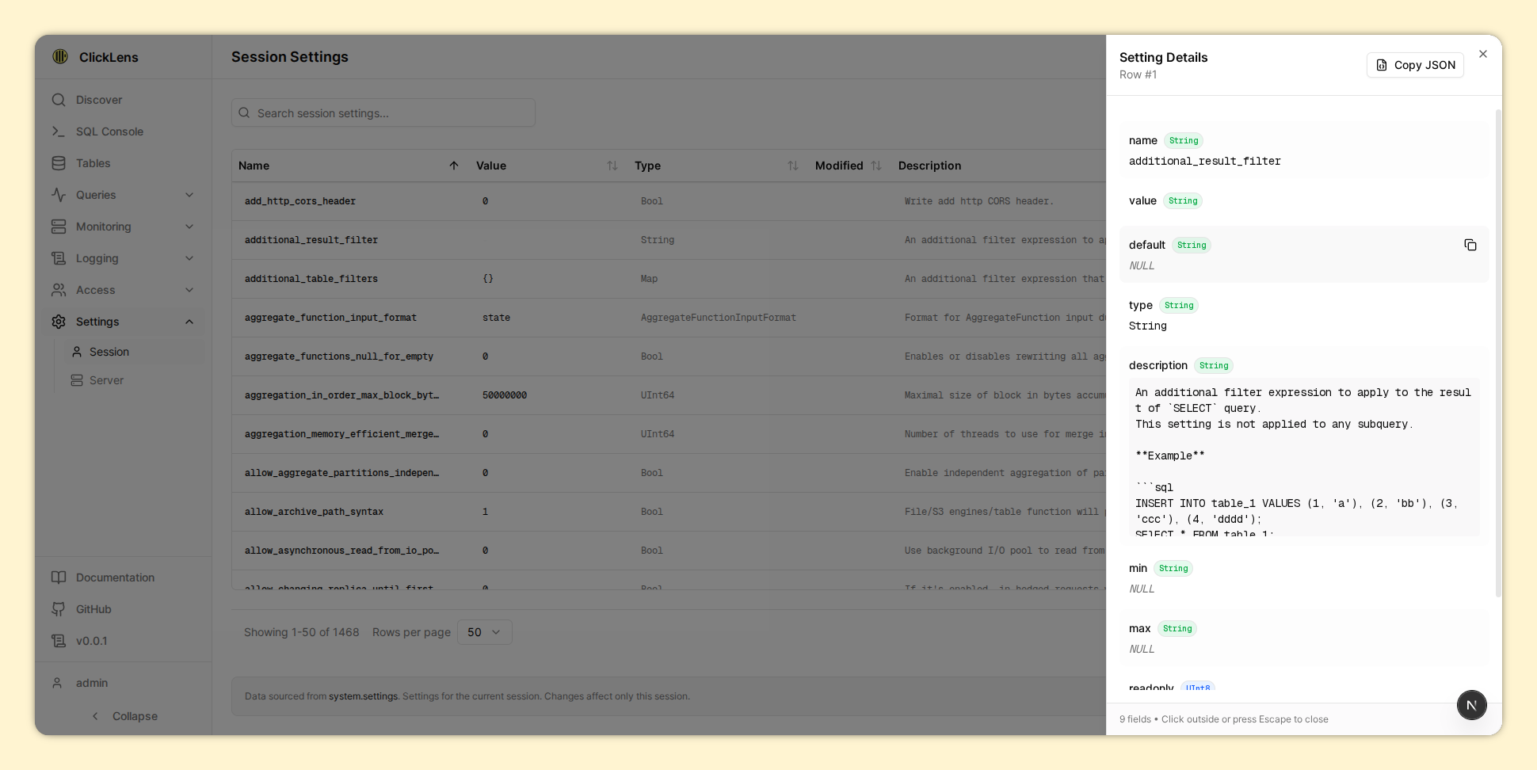Collapse the Settings section chevron
Screen dimensions: 1537x770
[189, 322]
